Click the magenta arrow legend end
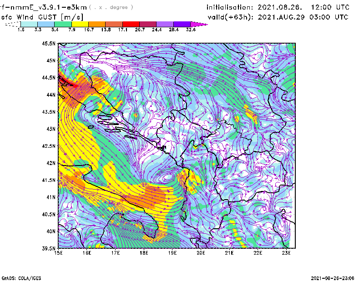Viewport: 364px width, 281px height. (199, 24)
